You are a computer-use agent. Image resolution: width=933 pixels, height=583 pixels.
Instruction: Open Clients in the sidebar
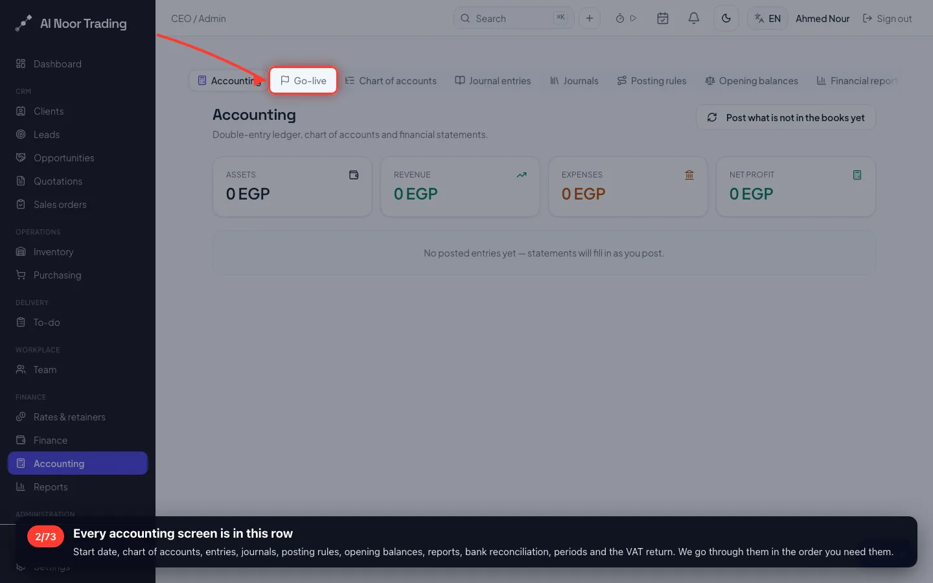click(x=78, y=111)
